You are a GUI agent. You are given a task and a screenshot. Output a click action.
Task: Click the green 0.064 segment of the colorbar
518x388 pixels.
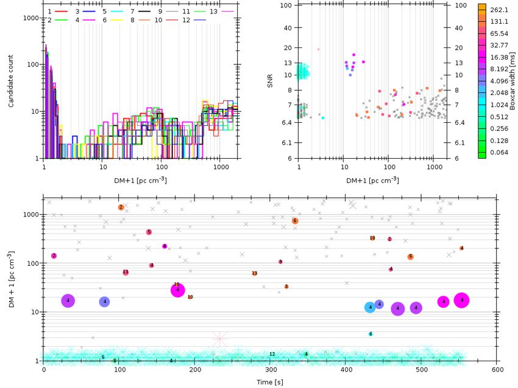[482, 152]
